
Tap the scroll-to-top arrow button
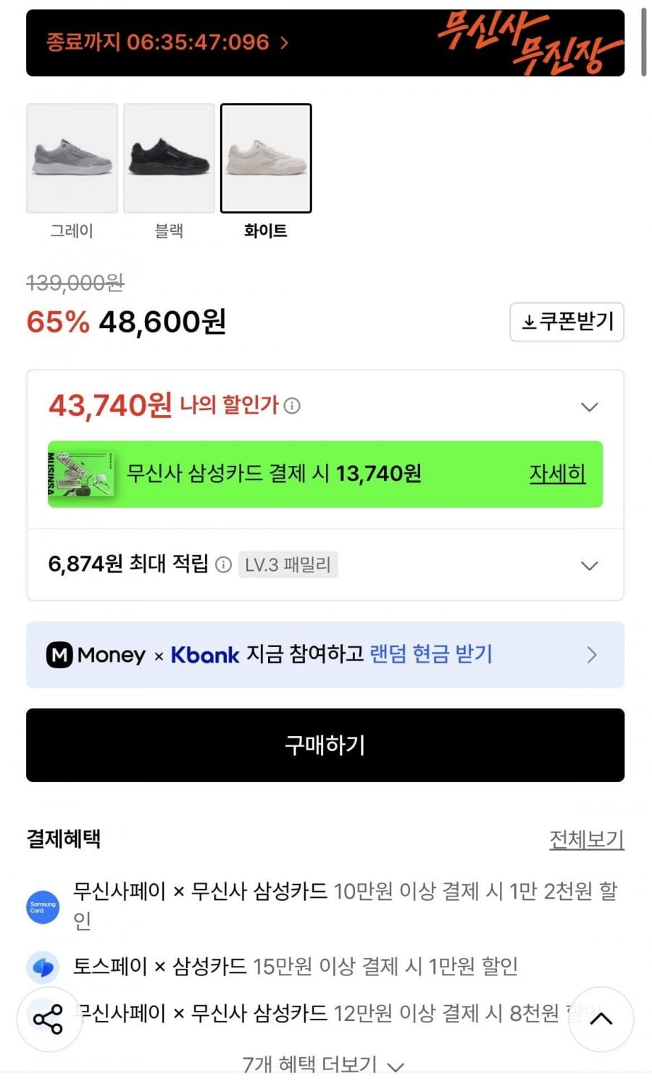[x=601, y=1019]
